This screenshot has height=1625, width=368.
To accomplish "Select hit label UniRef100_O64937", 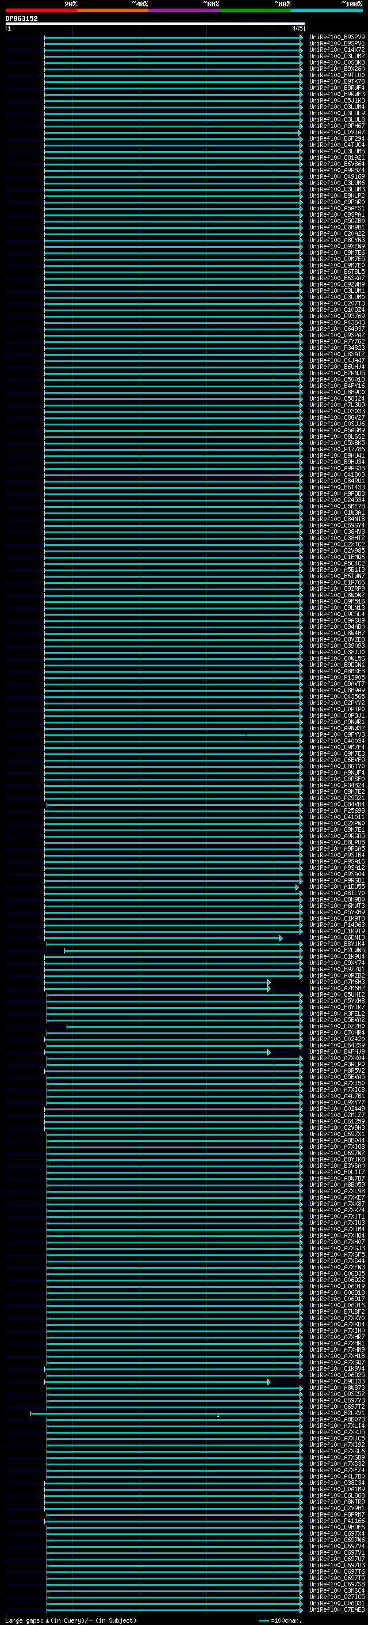I will click(x=336, y=329).
